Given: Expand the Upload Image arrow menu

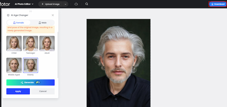Looking at the screenshot, I should 66,4.
